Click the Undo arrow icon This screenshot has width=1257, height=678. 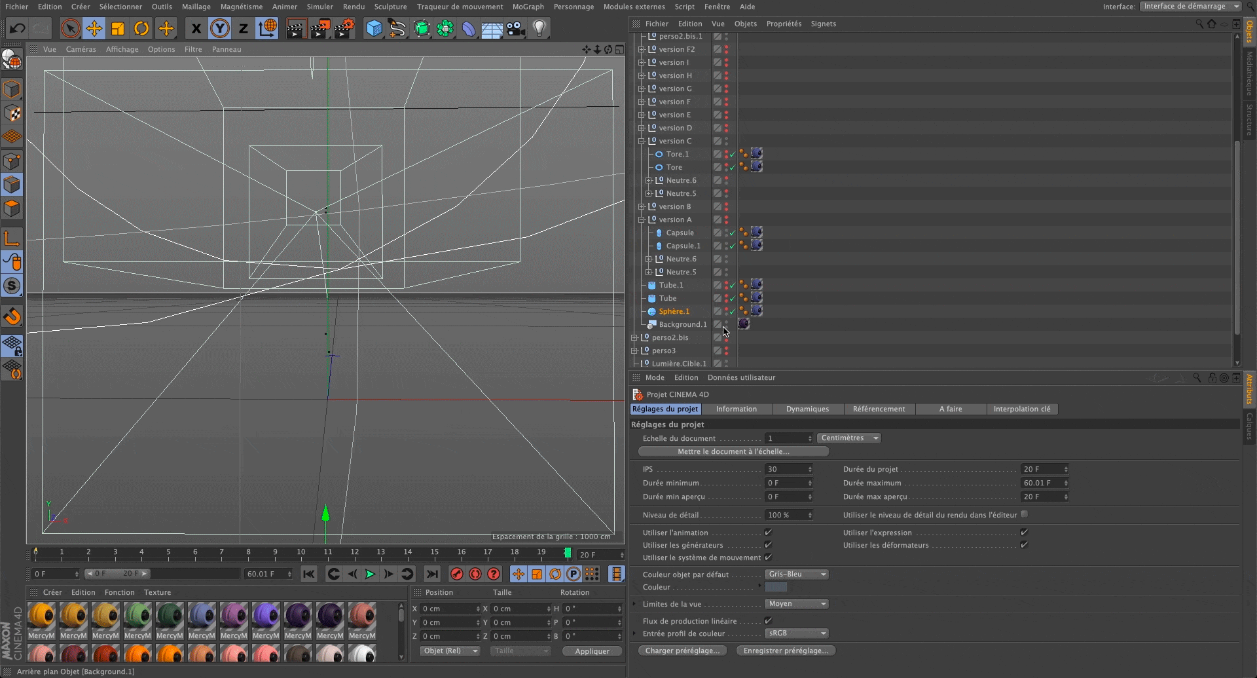click(x=18, y=28)
